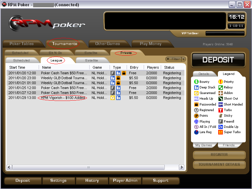This screenshot has width=252, height=189.
Task: Click Freeroll icon in 2011/01/20 12:00 row
Action: (x=113, y=73)
